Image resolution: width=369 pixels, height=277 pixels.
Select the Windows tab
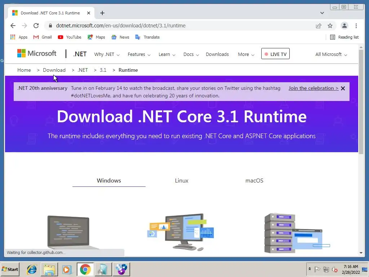pos(109,181)
